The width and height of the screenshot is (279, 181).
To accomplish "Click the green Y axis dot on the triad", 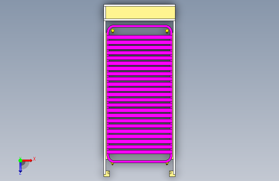I will tap(20, 160).
